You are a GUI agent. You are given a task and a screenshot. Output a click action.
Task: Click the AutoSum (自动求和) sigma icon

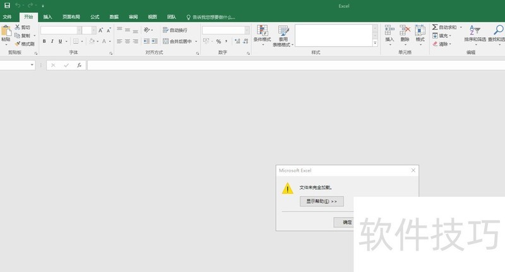[x=435, y=28]
